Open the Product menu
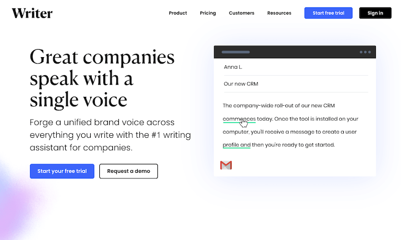Image resolution: width=401 pixels, height=240 pixels. [x=178, y=13]
